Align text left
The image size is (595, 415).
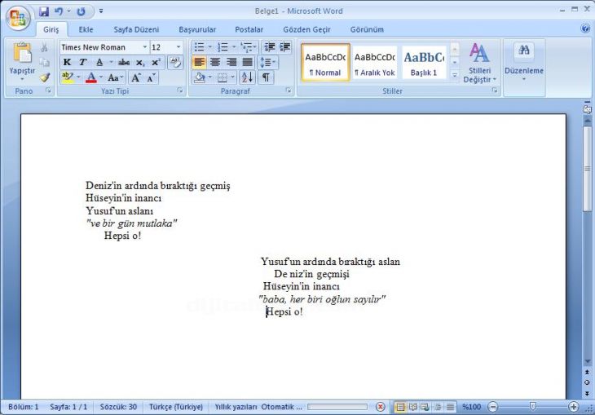coord(199,62)
